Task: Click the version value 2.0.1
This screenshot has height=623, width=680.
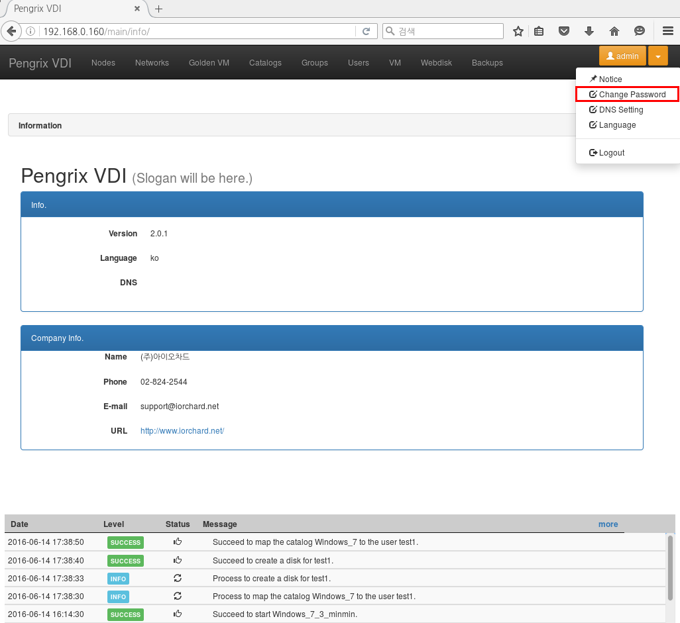Action: coord(158,234)
